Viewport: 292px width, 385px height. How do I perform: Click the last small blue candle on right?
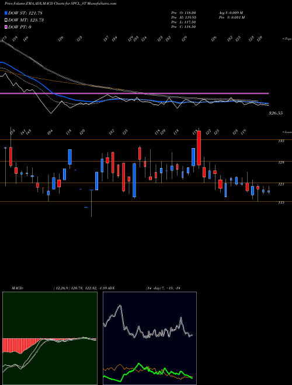point(269,191)
